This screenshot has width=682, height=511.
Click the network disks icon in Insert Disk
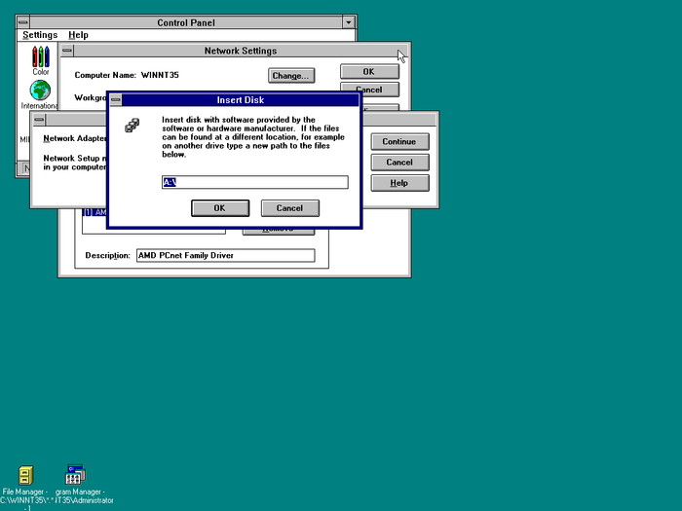[x=133, y=126]
